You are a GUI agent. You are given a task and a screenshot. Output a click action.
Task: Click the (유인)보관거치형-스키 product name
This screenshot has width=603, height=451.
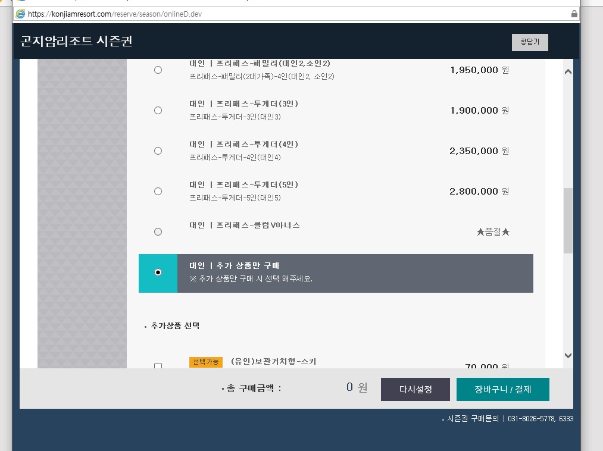[x=273, y=361]
